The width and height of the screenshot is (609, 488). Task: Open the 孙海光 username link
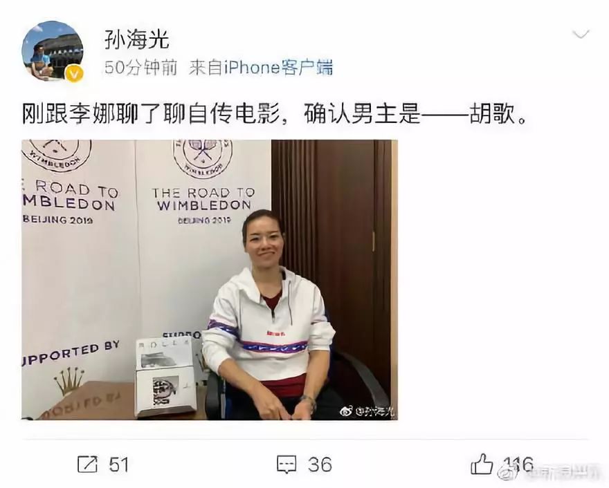pos(137,39)
